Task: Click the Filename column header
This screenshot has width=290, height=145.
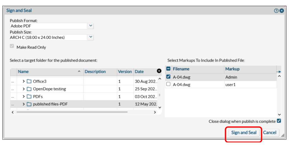Action: [198, 69]
